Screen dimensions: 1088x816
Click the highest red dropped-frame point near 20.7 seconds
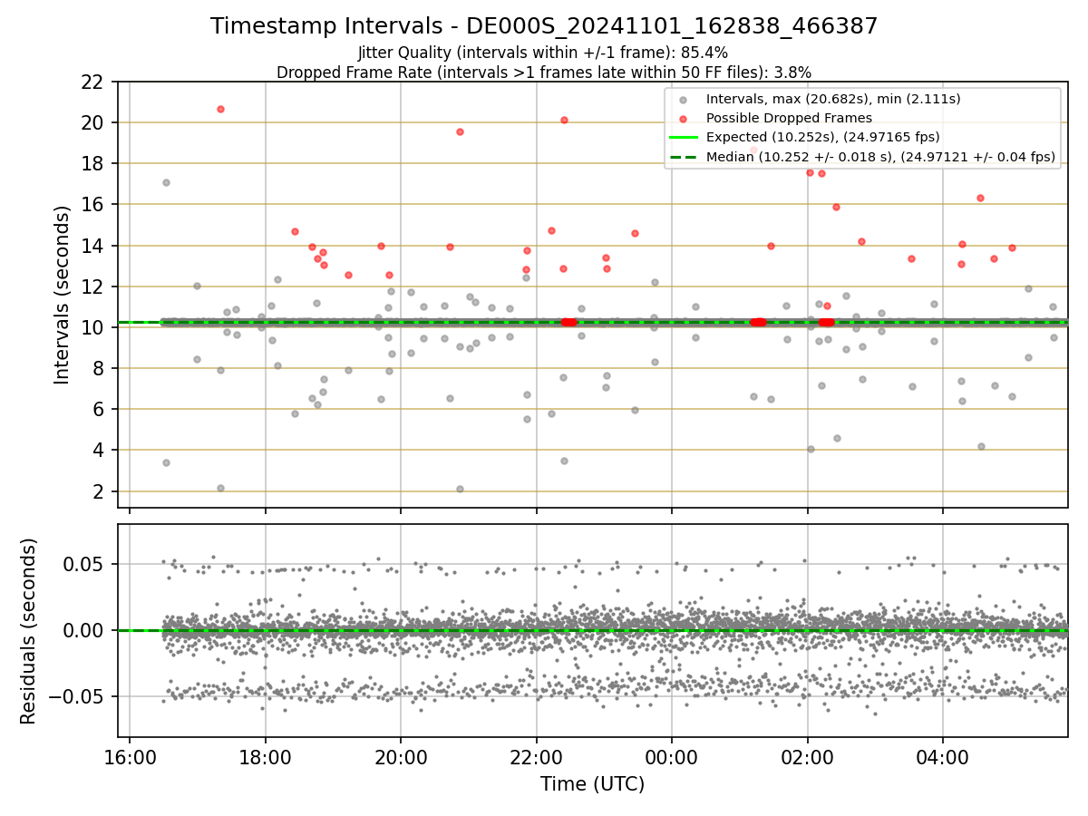[220, 109]
